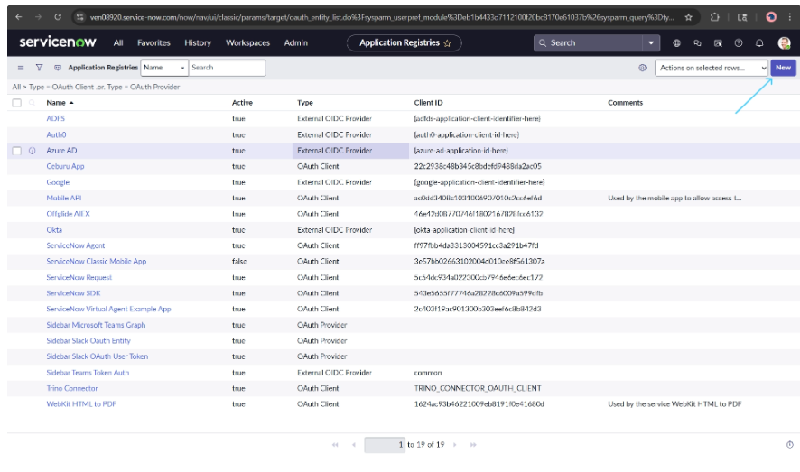
Task: Open the browser extensions icon
Action: point(714,17)
